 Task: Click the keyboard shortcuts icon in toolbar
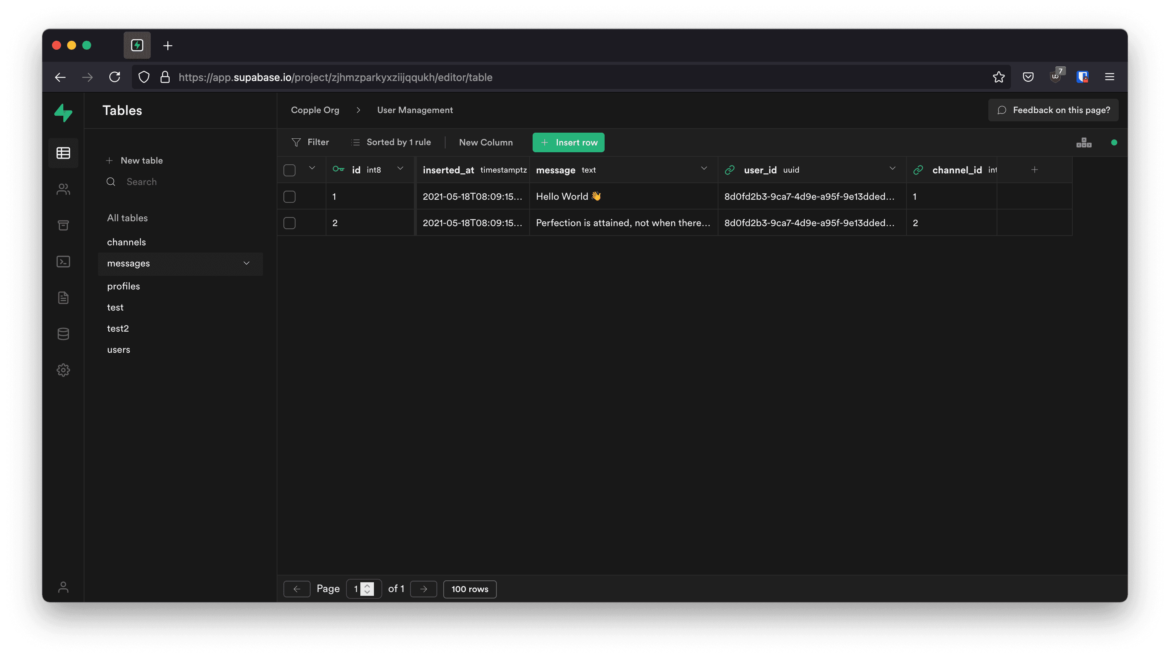tap(1084, 142)
